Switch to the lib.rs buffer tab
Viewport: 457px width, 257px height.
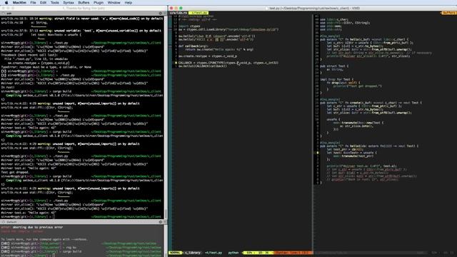click(x=179, y=13)
